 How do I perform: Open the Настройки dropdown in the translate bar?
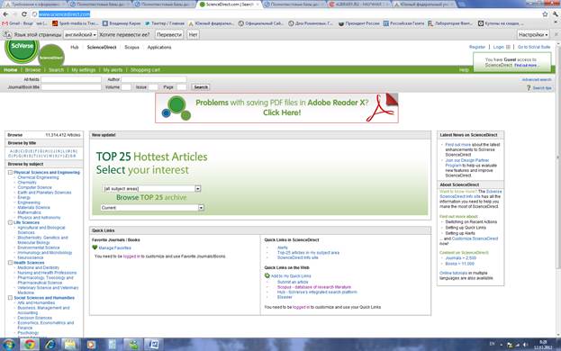(533, 35)
